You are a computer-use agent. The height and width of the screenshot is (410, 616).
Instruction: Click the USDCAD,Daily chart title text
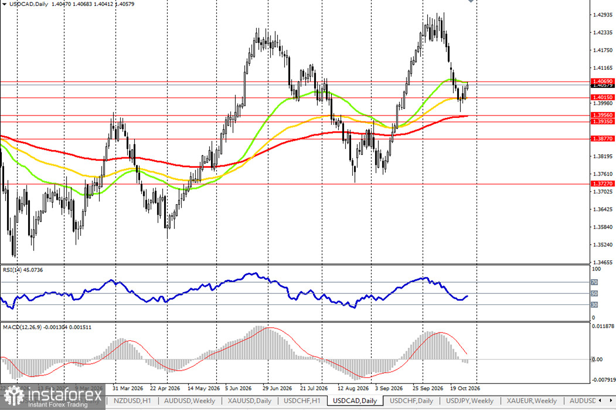click(x=28, y=4)
